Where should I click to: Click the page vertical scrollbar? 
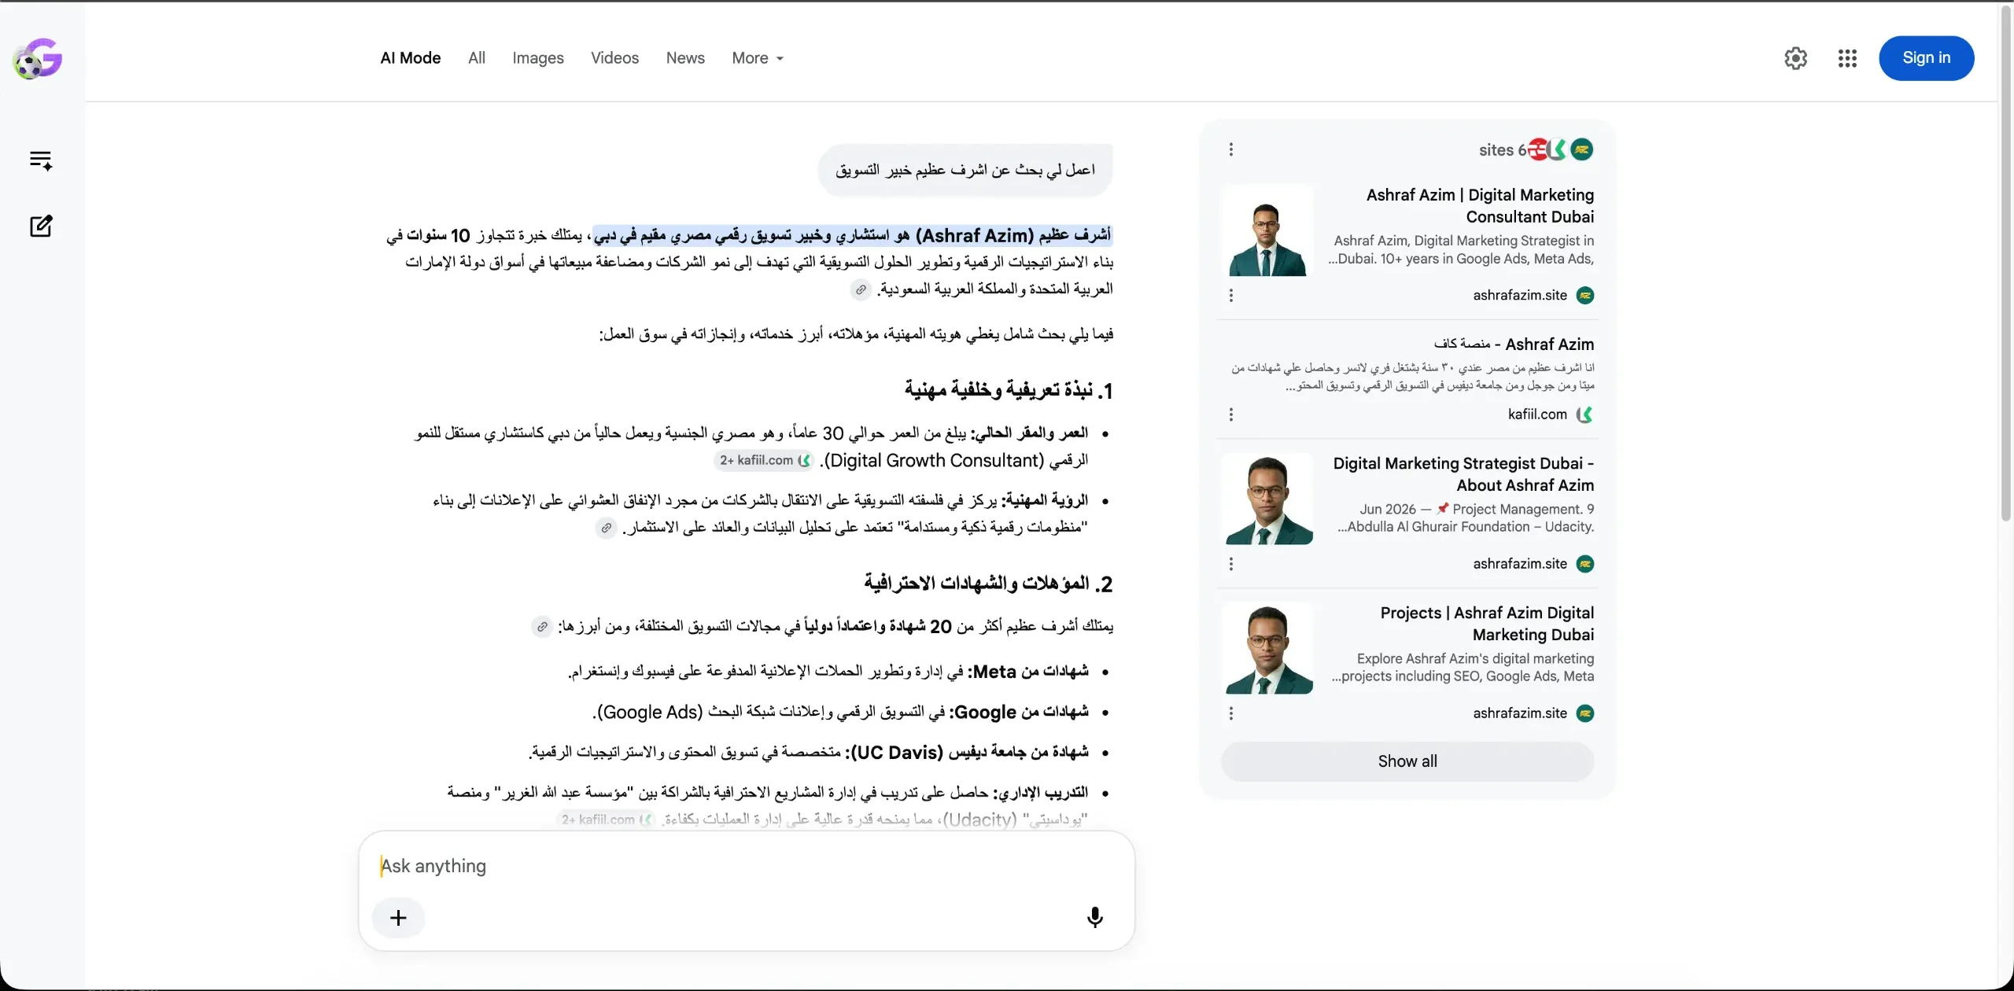[x=2005, y=263]
